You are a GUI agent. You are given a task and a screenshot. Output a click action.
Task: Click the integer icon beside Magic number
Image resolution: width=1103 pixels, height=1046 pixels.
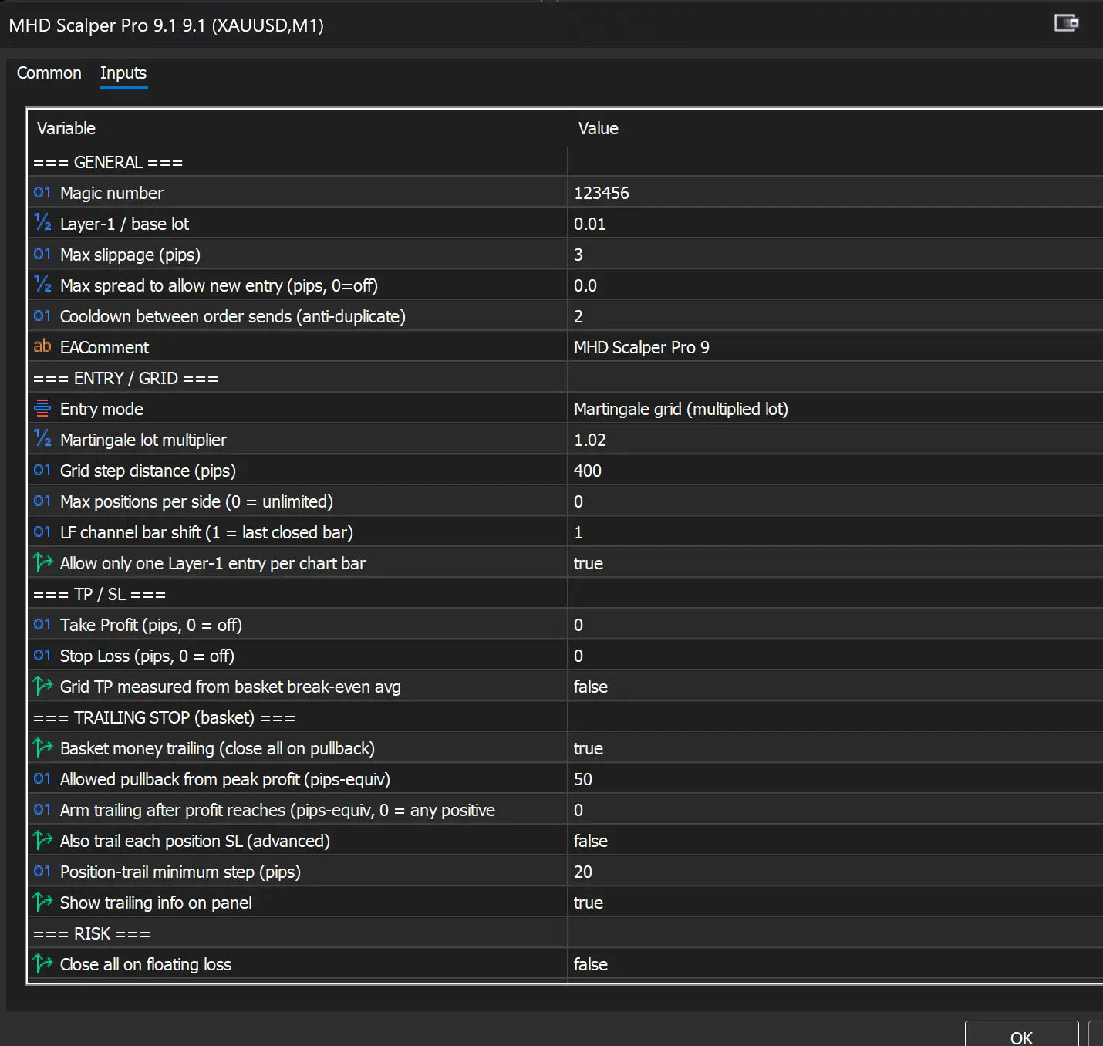click(x=42, y=192)
